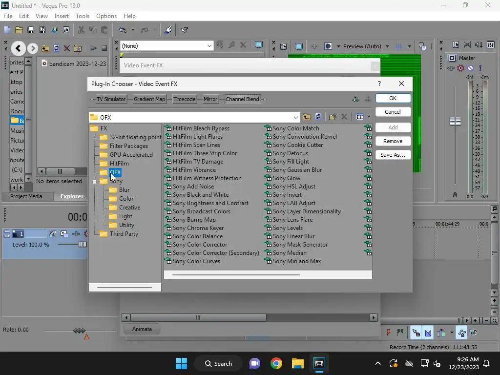This screenshot has height=375, width=500.
Task: Open the Insert menu
Action: (62, 16)
